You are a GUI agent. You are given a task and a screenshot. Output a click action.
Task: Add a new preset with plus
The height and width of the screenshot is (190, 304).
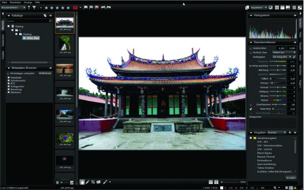point(290,133)
